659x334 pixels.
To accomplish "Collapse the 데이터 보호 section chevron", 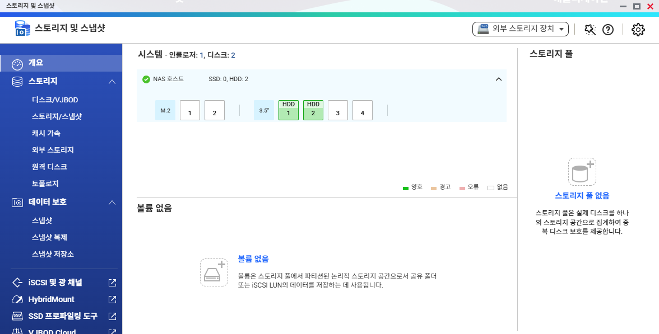I will tap(112, 203).
